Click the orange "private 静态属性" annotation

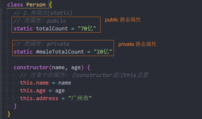[x=137, y=44]
